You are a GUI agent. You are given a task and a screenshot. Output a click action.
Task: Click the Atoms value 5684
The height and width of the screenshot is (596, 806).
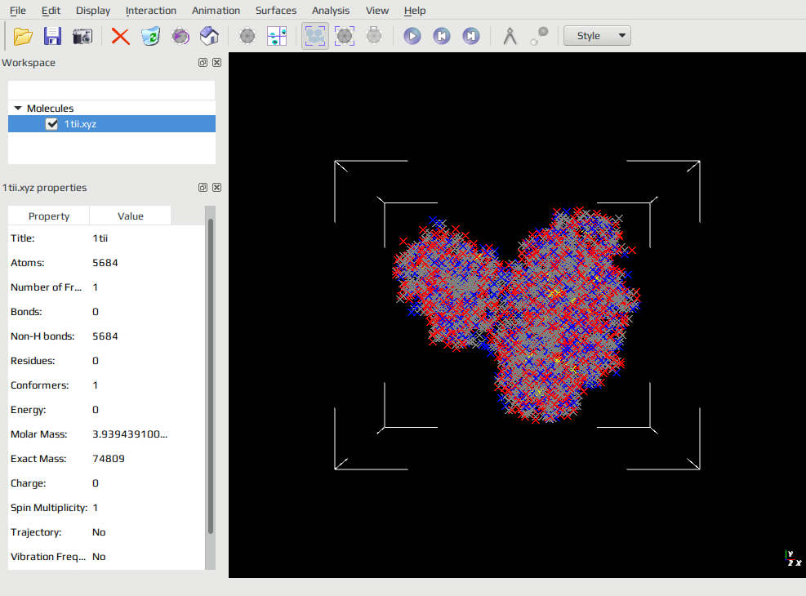coord(105,263)
